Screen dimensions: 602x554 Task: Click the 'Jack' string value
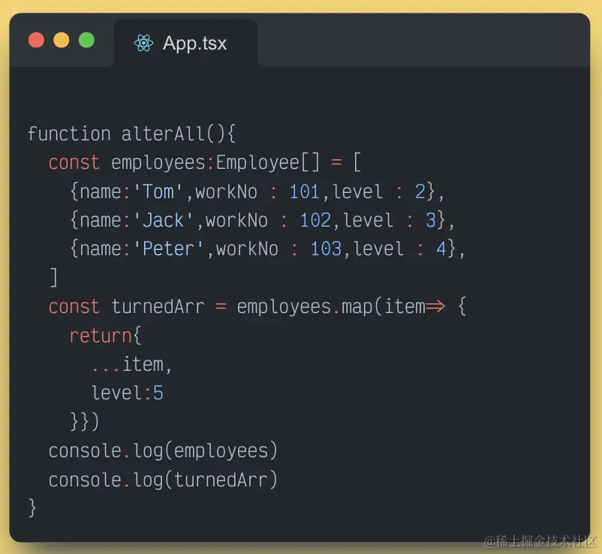[x=163, y=221]
